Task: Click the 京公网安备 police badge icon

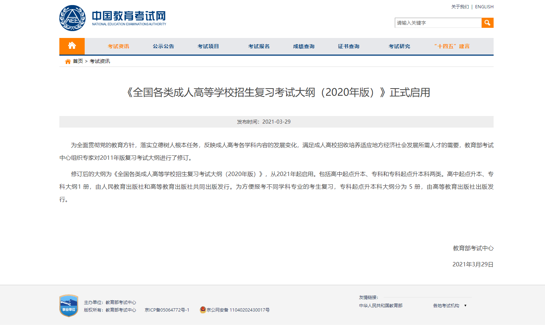Action: (203, 310)
